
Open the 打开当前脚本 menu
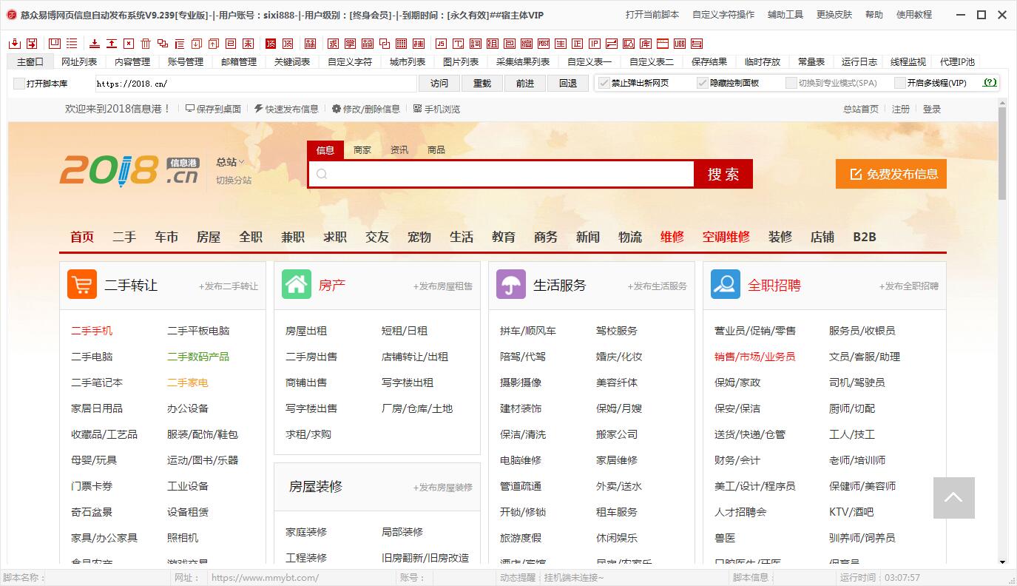(652, 15)
